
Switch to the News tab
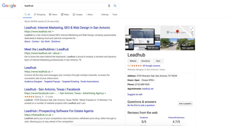coord(53,15)
